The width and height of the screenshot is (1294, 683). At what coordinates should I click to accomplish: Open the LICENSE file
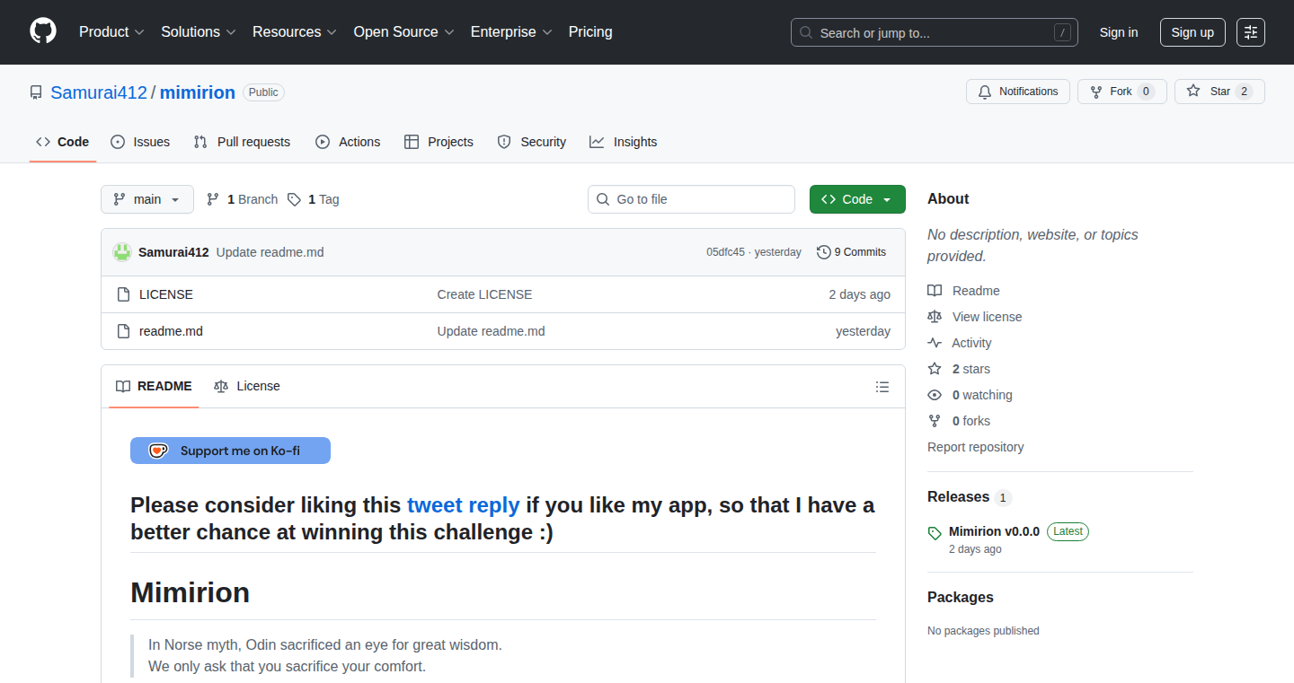(166, 294)
